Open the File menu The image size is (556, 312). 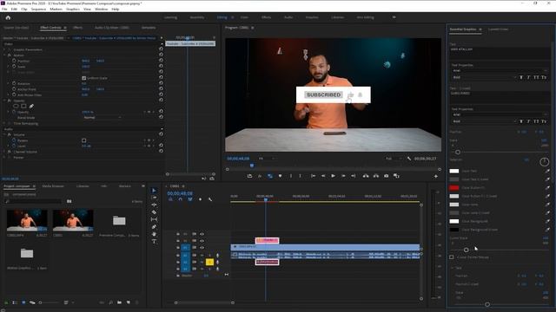(4, 10)
